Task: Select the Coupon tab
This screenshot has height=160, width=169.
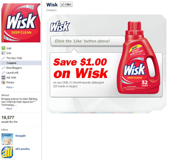Action: pos(21,63)
